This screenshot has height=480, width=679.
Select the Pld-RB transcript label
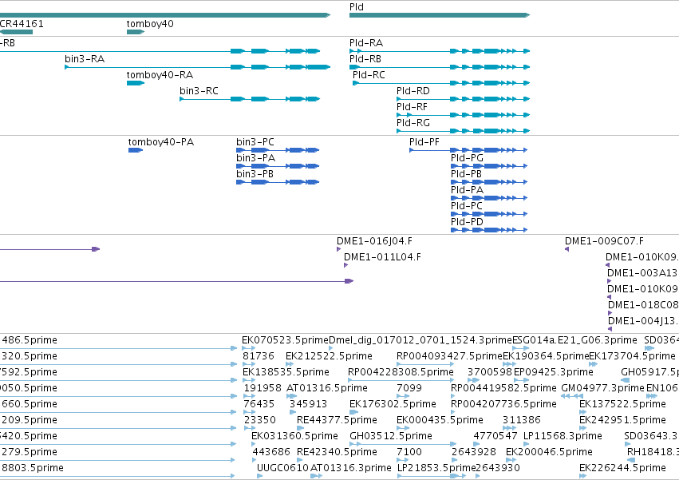[x=365, y=59]
